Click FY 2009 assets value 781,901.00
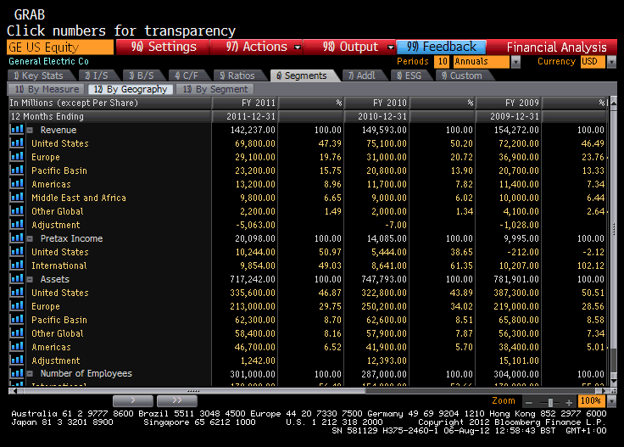624x447 pixels. click(x=516, y=279)
